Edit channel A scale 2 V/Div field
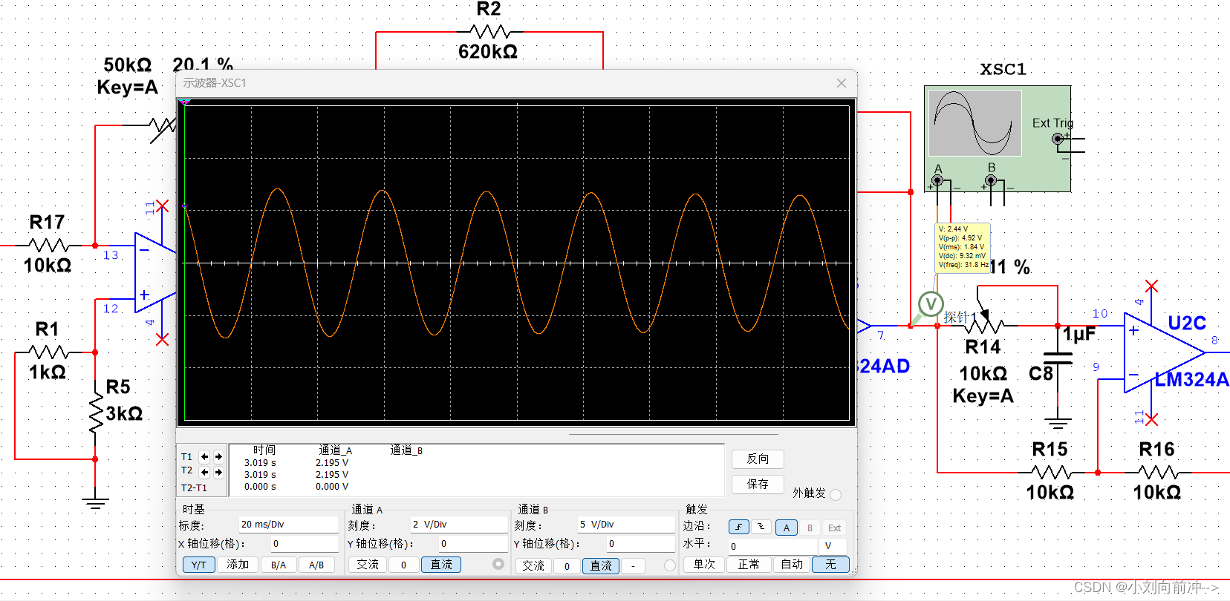Viewport: 1230px width, 601px height. [x=458, y=524]
